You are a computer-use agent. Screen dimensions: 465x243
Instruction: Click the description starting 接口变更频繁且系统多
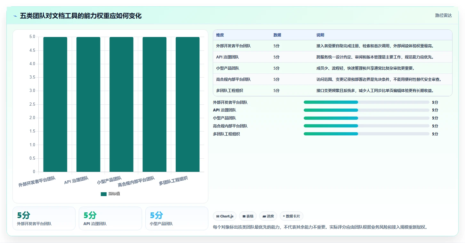point(375,91)
